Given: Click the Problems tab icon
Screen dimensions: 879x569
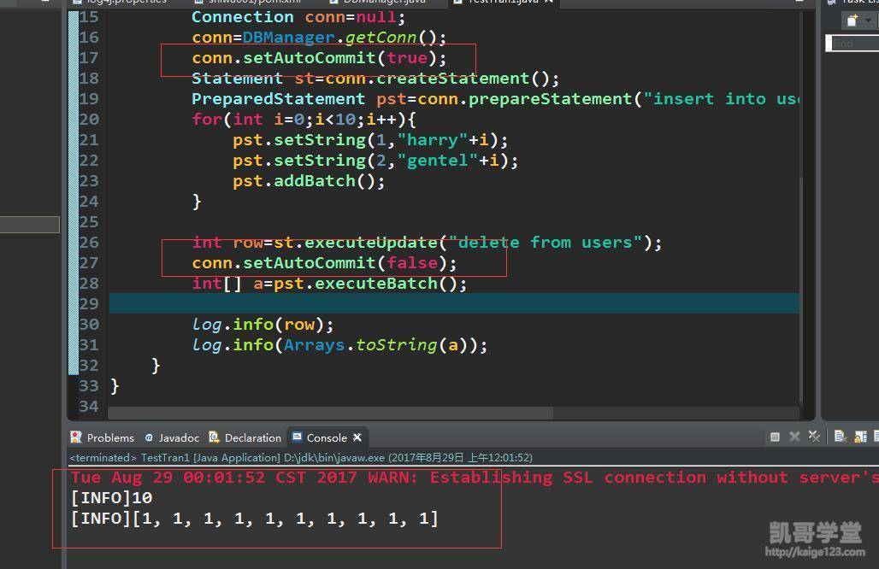Looking at the screenshot, I should tap(76, 437).
